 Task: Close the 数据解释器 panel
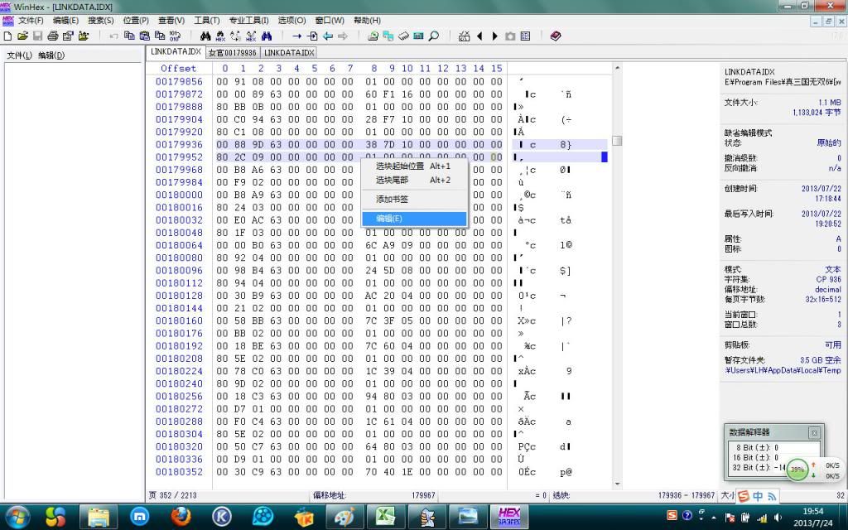813,432
